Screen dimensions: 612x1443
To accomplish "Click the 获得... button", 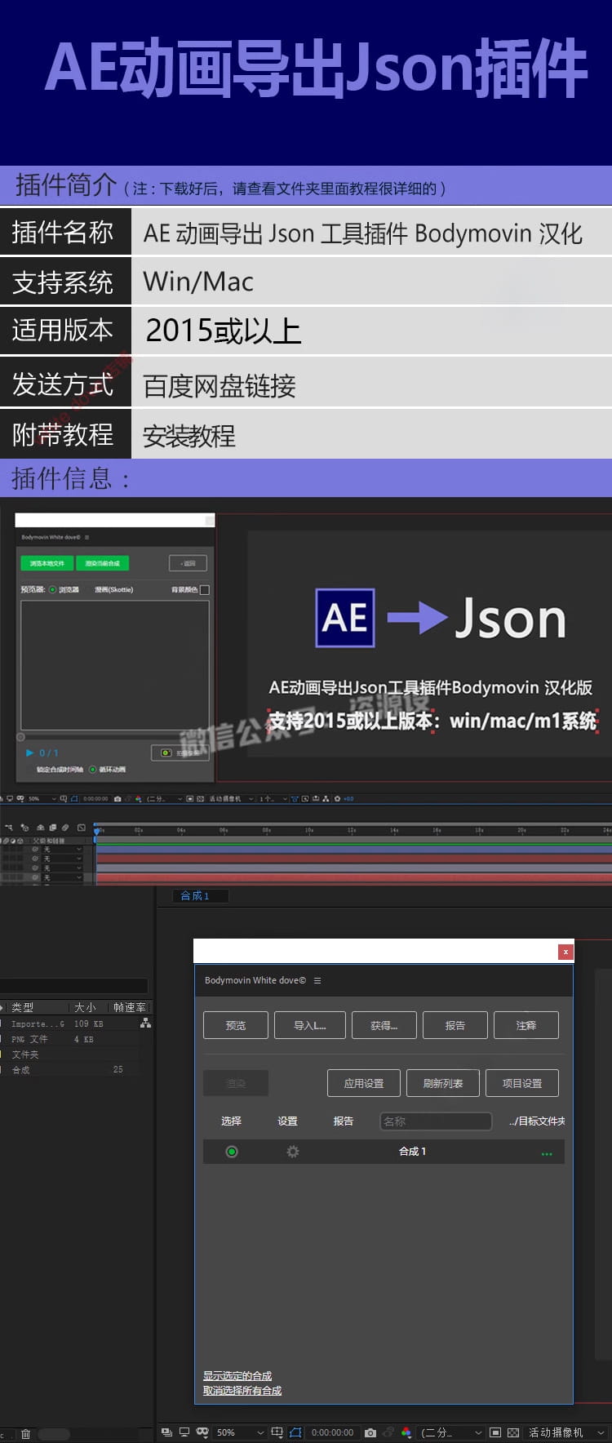I will click(384, 1025).
